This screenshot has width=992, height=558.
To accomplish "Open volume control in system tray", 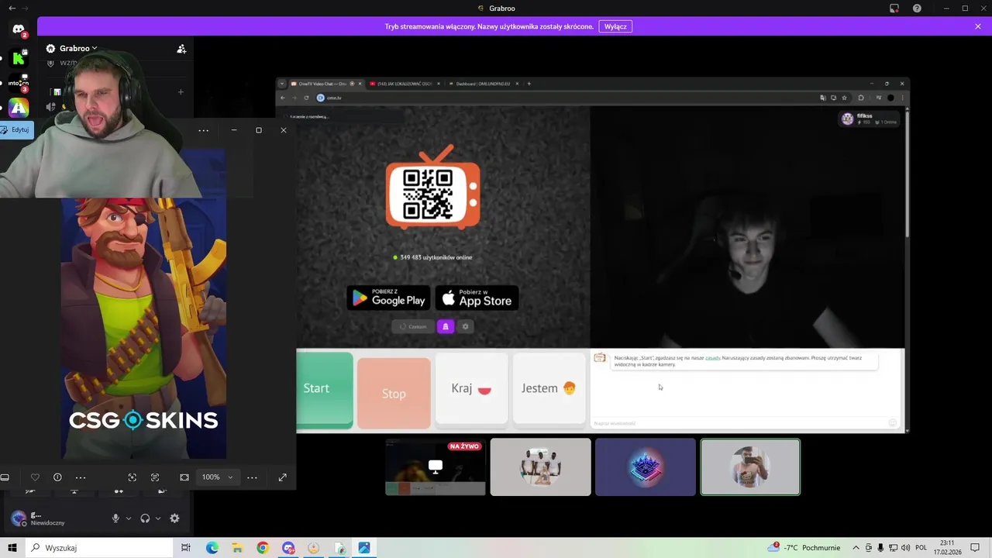I will [x=905, y=548].
